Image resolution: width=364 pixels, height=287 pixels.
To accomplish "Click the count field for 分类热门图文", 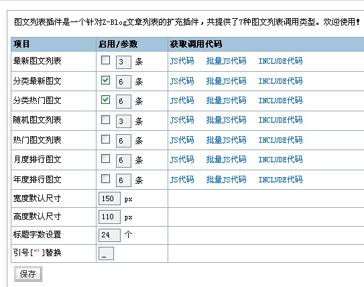I will (123, 101).
